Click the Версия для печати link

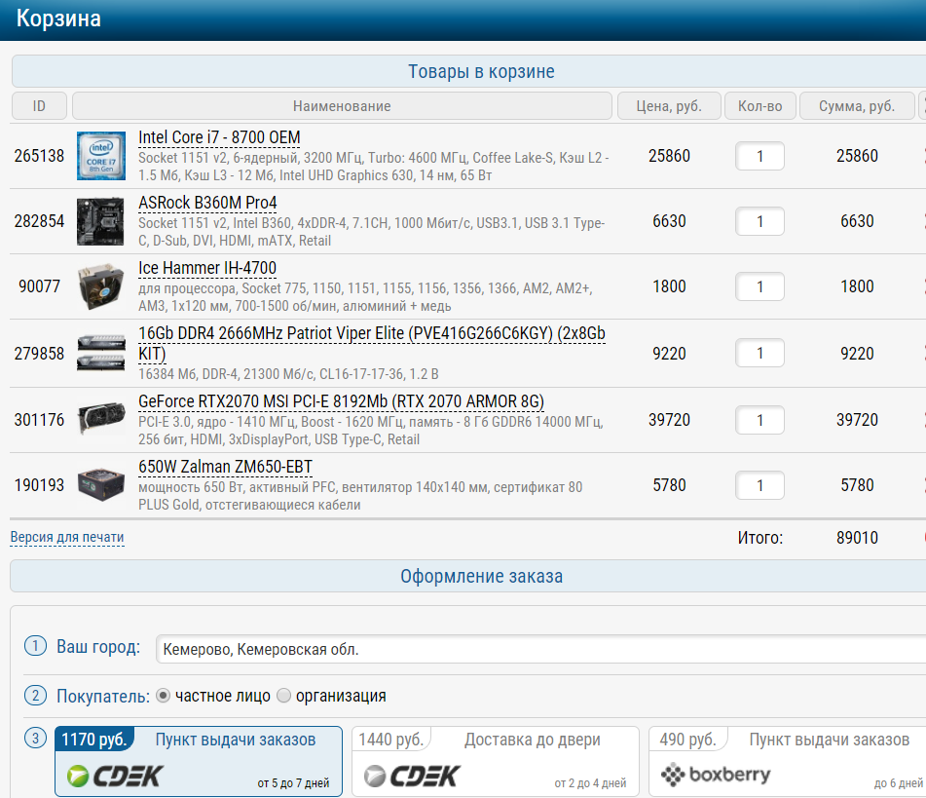[67, 537]
